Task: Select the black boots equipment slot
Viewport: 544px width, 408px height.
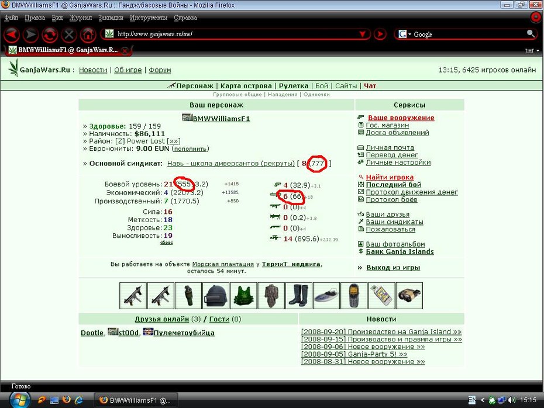Action: pos(299,295)
